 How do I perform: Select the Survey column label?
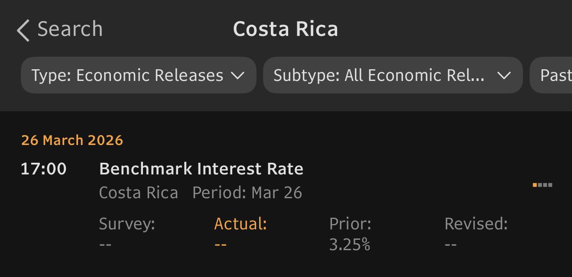pos(127,224)
